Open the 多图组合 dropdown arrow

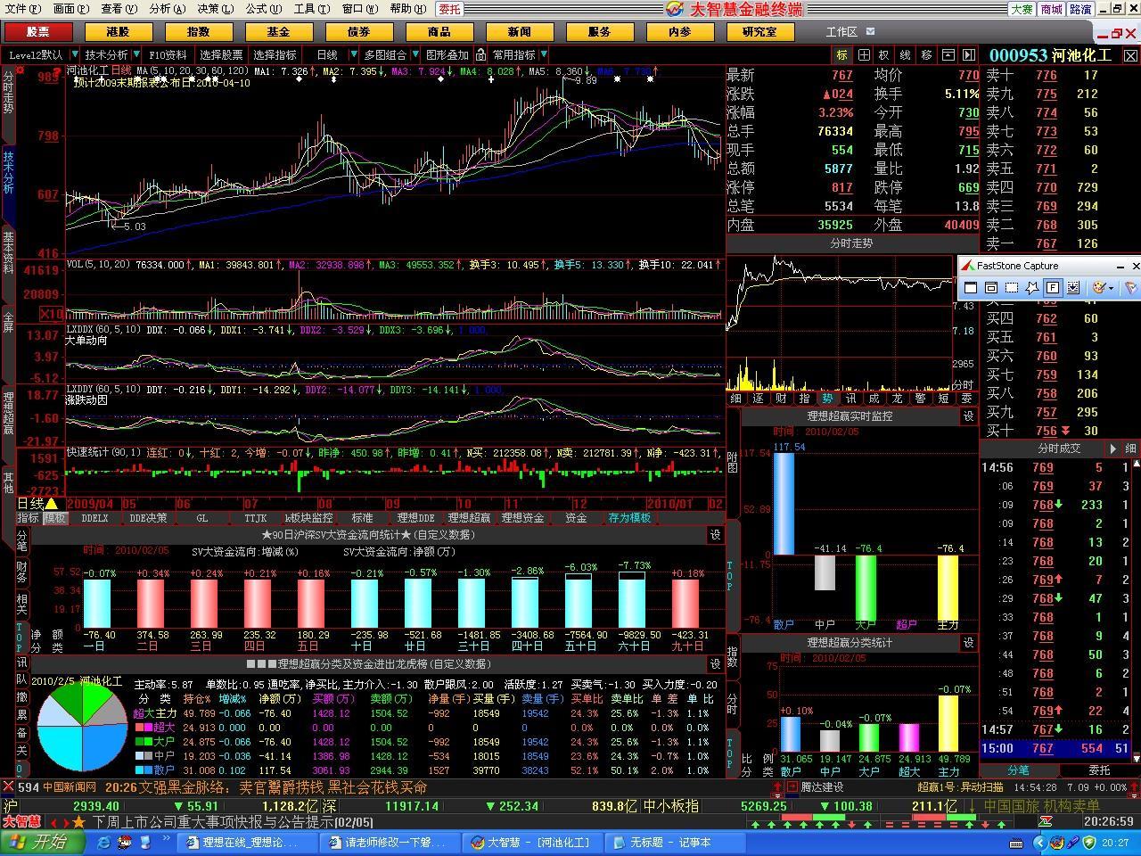415,55
